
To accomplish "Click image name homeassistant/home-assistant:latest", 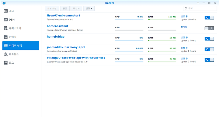I will (65, 30).
